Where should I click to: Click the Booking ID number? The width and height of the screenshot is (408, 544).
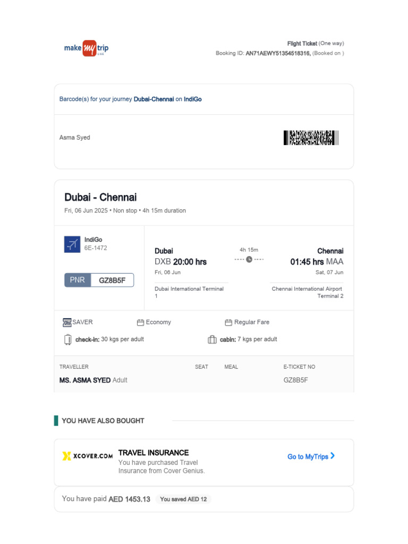tap(277, 53)
